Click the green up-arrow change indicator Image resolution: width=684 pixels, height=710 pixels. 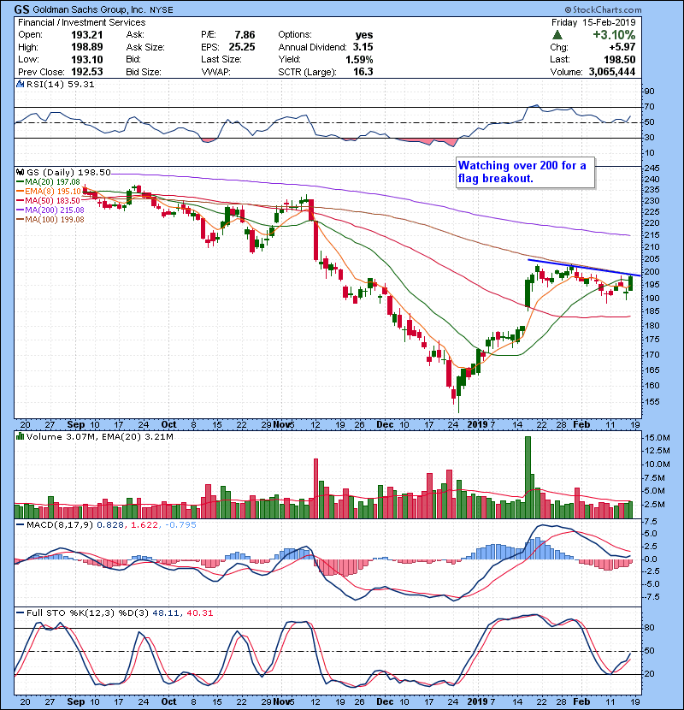557,34
